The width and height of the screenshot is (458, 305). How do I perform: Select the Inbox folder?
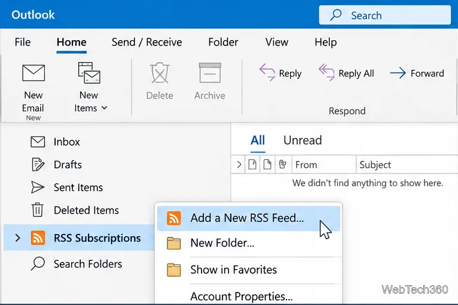(66, 142)
